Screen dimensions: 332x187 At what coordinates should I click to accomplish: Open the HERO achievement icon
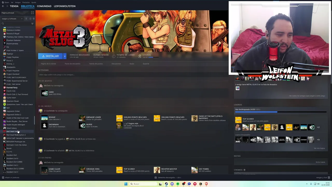(x=45, y=93)
